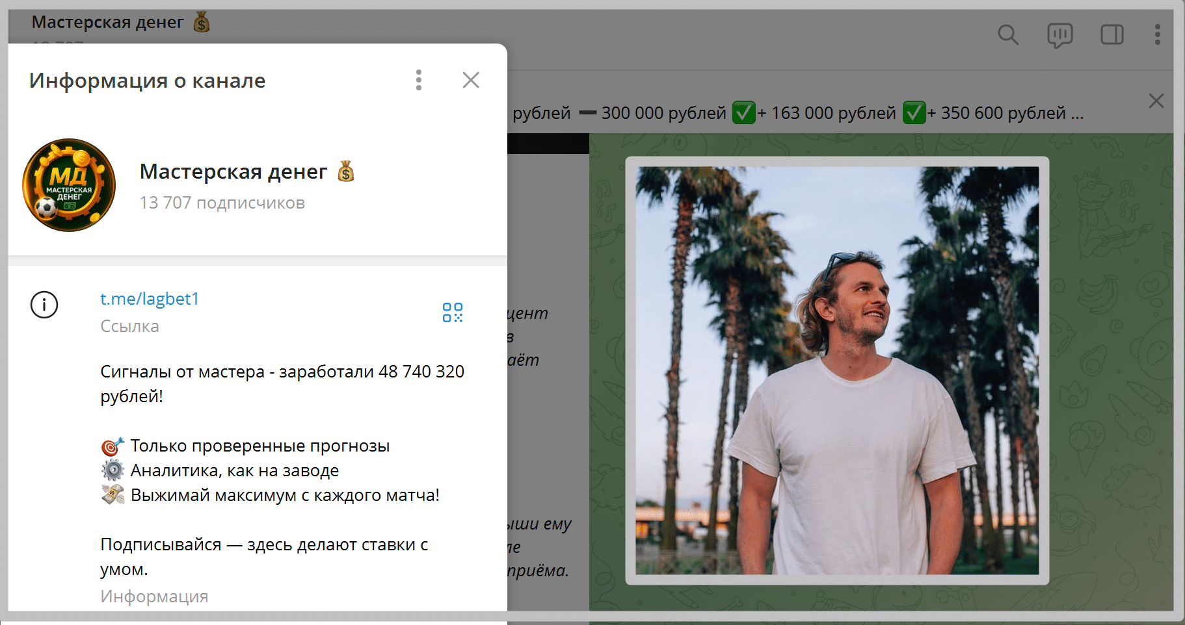This screenshot has width=1185, height=625.
Task: Show the QR code for the channel link
Action: [453, 312]
